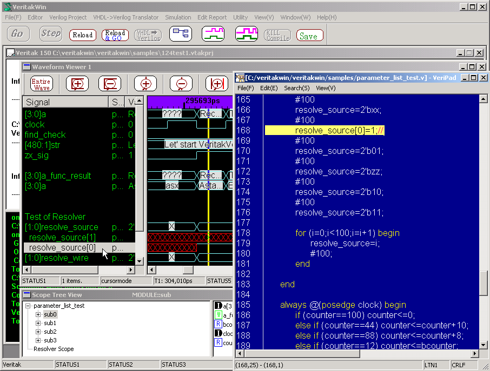Click the Reload button in main toolbar

(x=82, y=35)
